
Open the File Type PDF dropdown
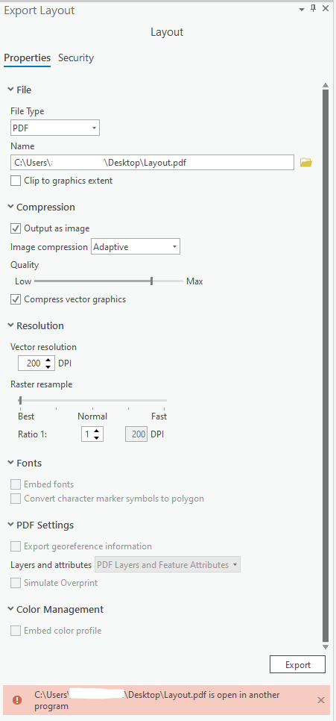pos(55,128)
